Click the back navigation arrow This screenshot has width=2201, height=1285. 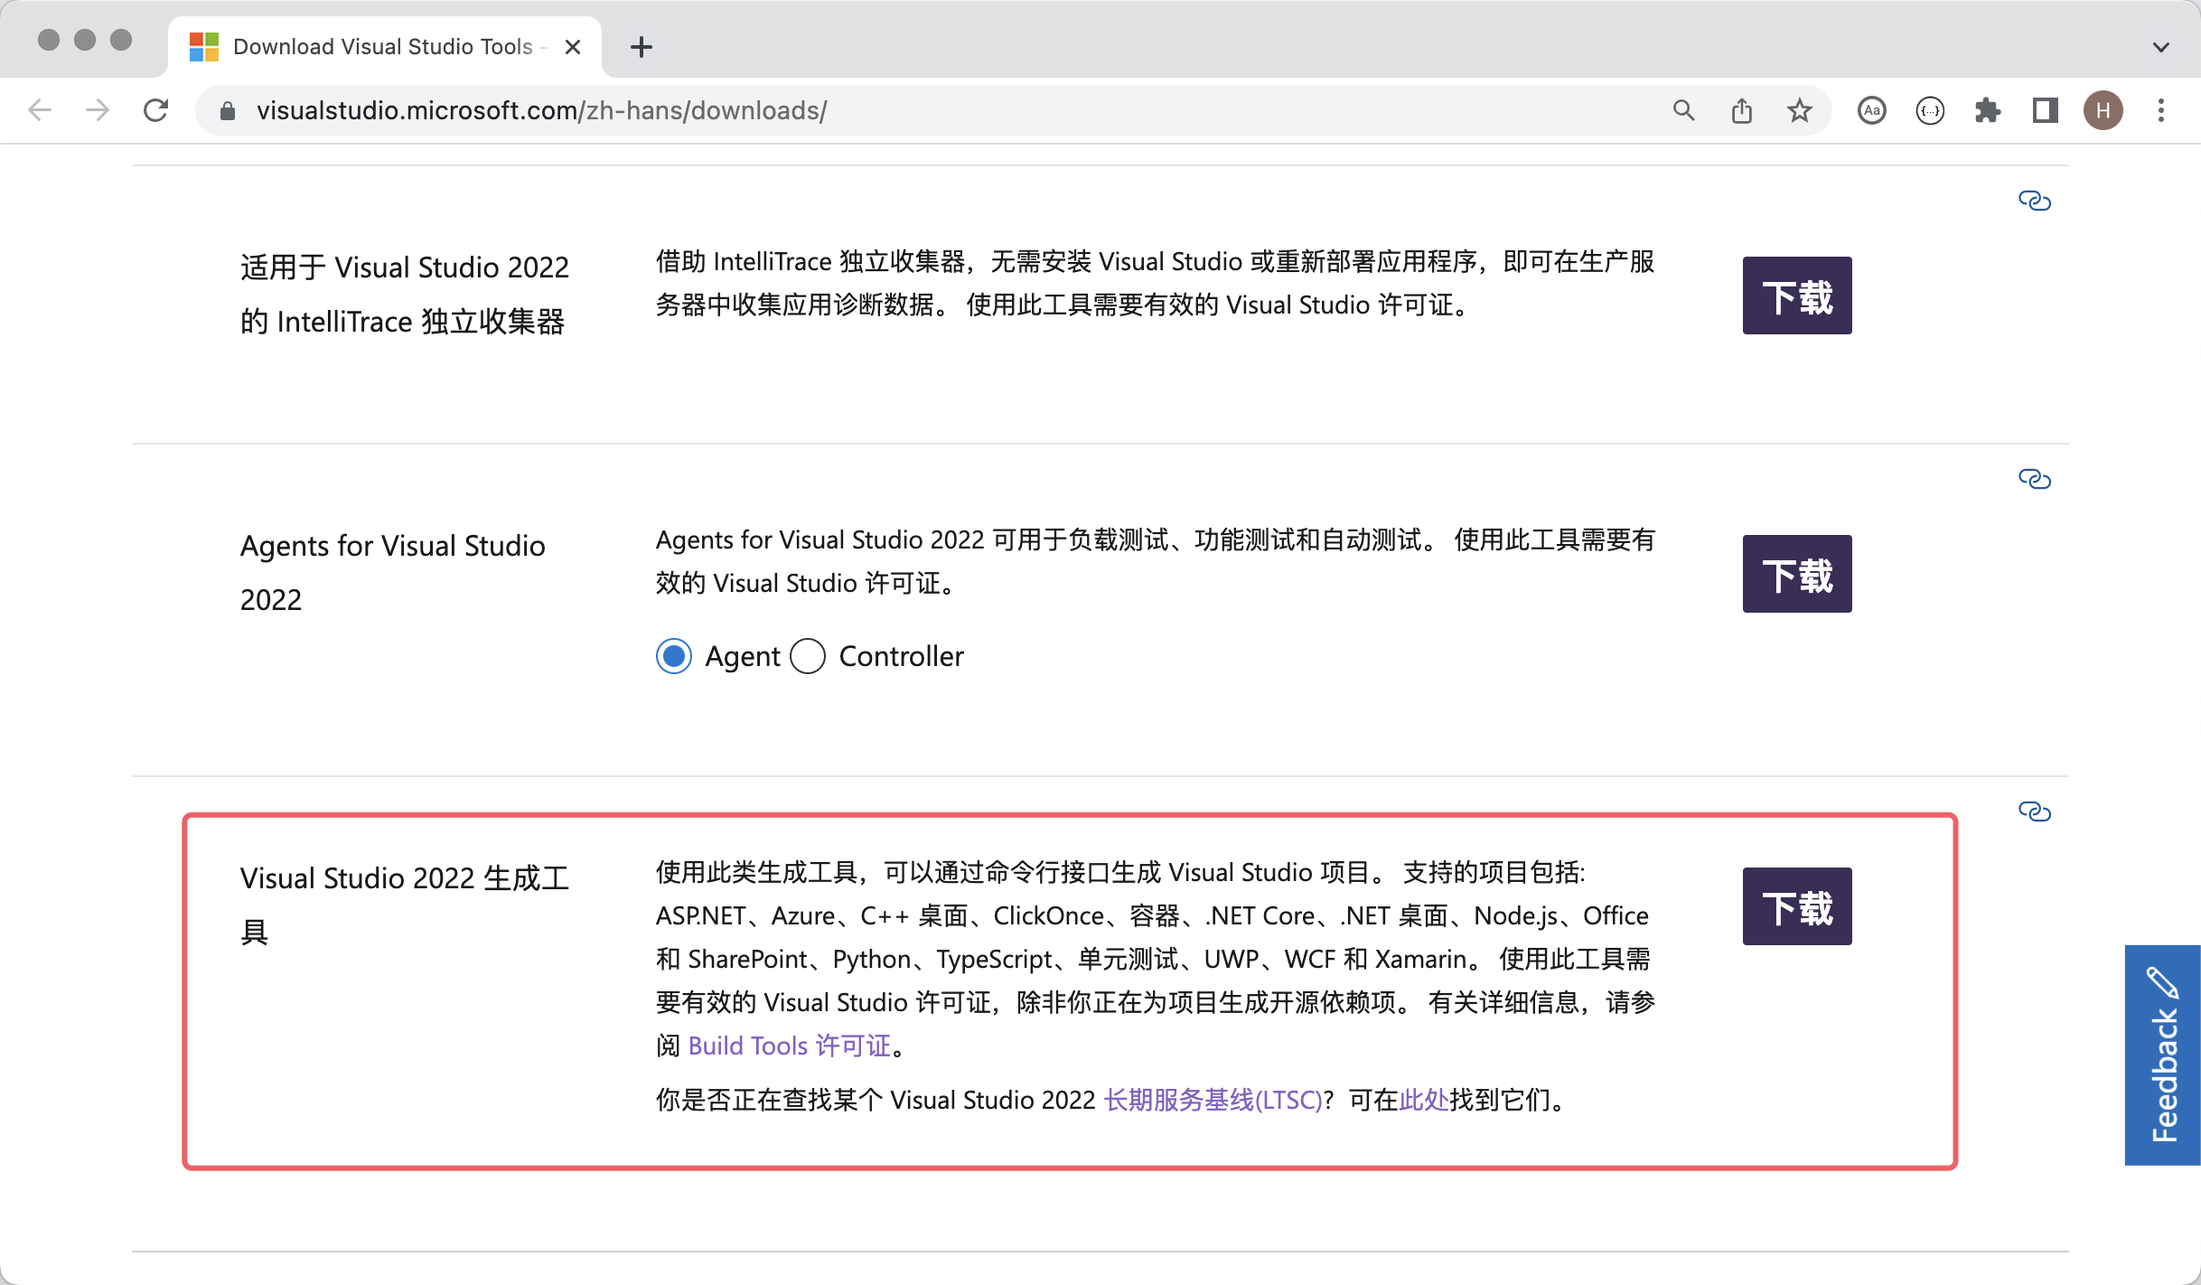39,109
